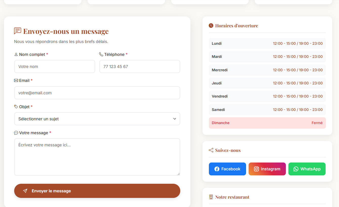Click the share icon beside Suivez-nous
Screen dimensions: 339x207
pos(211,150)
